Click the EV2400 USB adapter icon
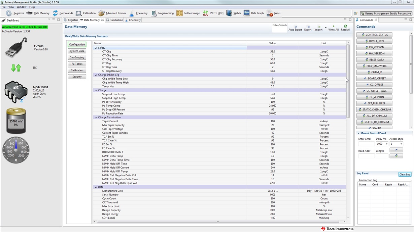Screen dimensions: 414x232 point(16,47)
